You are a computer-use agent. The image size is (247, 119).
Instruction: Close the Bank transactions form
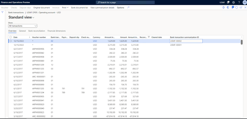coord(245,7)
